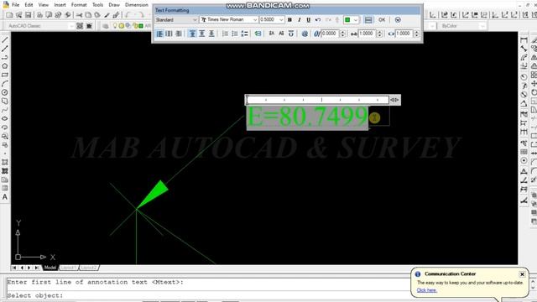Select the Polygon draw tool
The image size is (537, 302).
click(5, 66)
